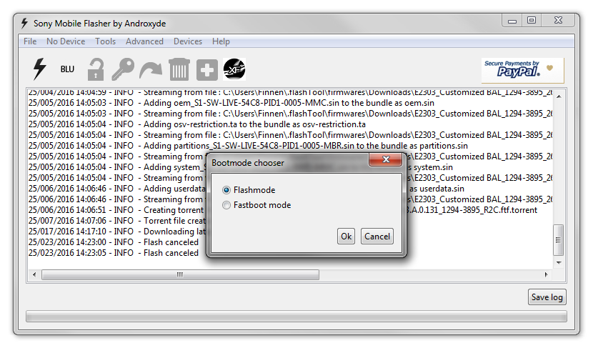Click the PayPal secure payments donate banner
The image size is (593, 353).
pos(522,70)
